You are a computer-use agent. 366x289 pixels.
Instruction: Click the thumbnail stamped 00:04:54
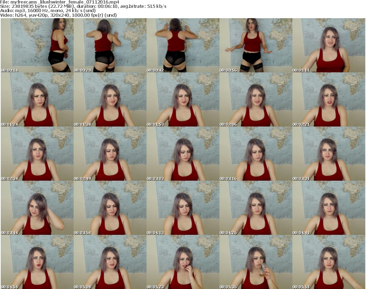(37, 262)
